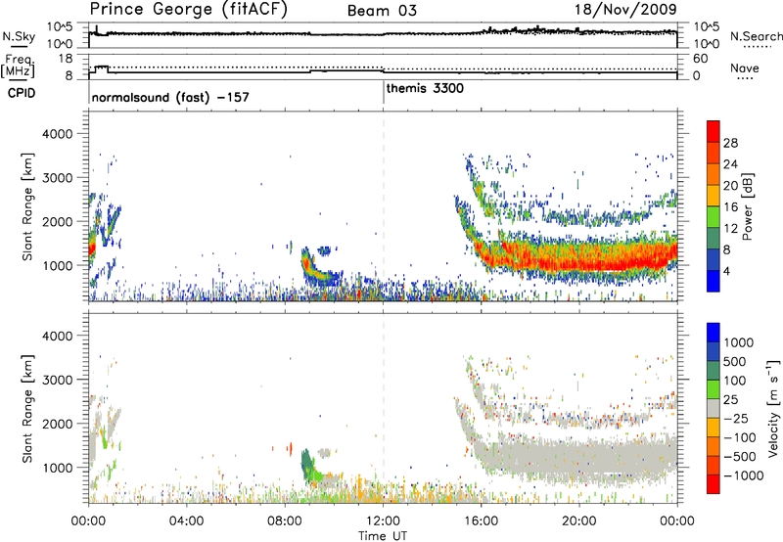Click the '08:00' time axis label

pyautogui.click(x=285, y=521)
